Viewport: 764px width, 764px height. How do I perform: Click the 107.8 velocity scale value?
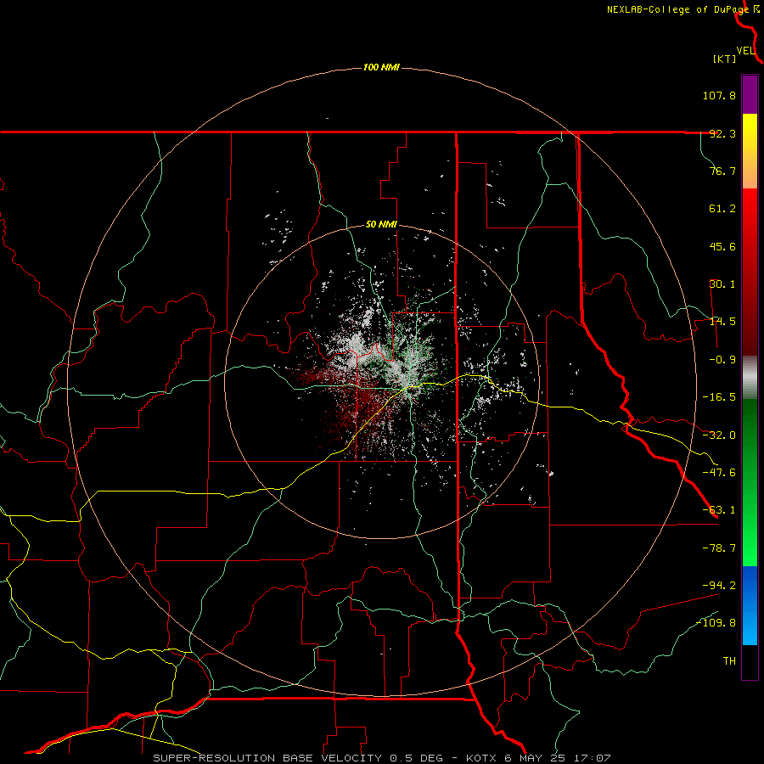point(719,95)
